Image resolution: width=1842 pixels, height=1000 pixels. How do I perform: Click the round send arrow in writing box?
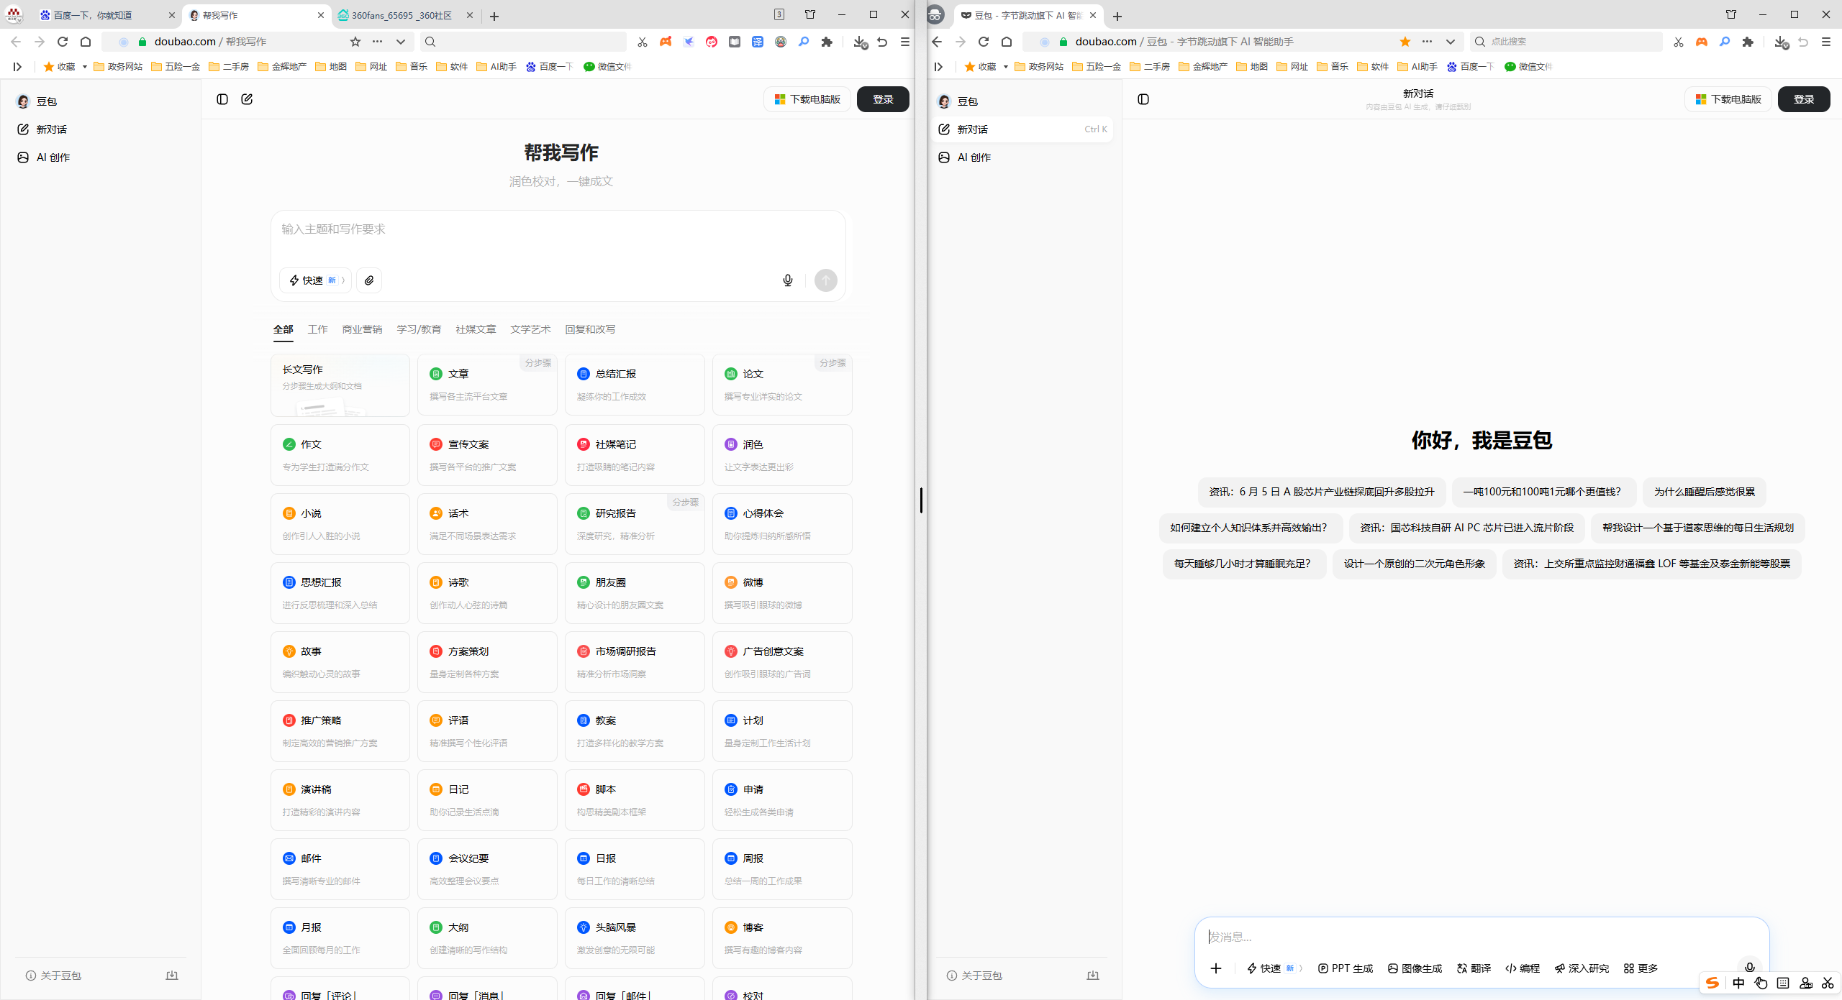pyautogui.click(x=826, y=280)
